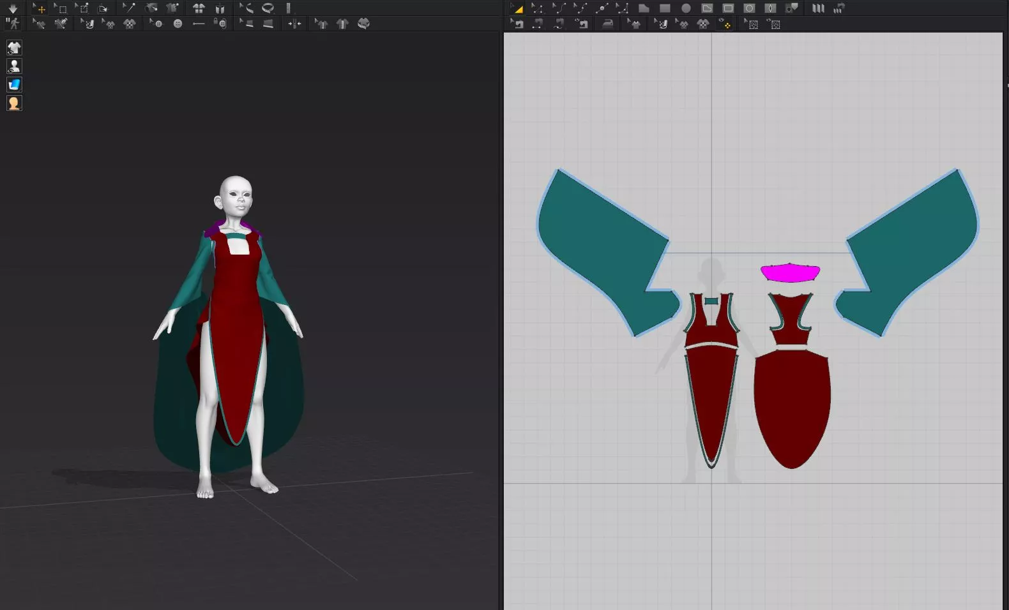This screenshot has width=1009, height=610.
Task: Select the red back skirt pattern piece
Action: pyautogui.click(x=792, y=408)
